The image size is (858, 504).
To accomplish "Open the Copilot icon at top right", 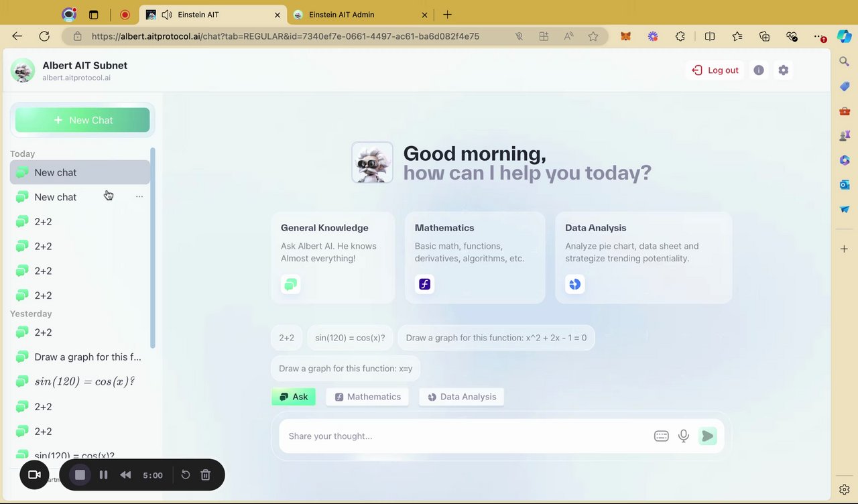I will click(x=845, y=36).
